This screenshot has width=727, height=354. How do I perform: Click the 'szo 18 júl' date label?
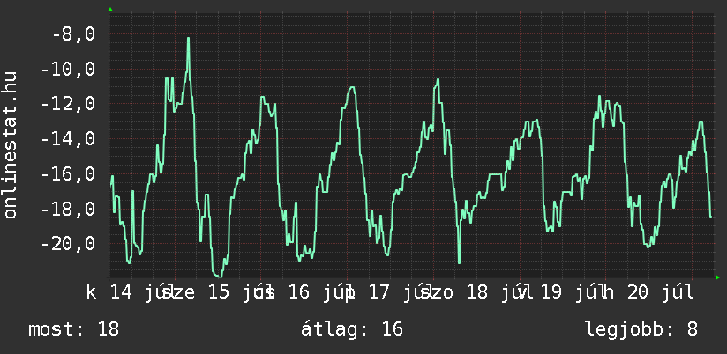(476, 292)
